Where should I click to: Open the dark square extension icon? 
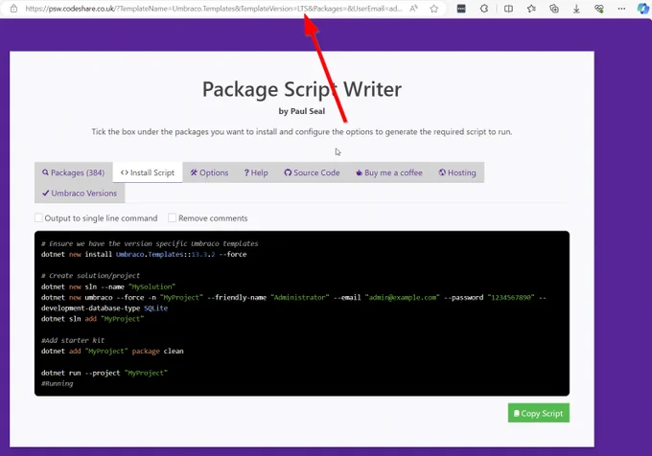461,9
